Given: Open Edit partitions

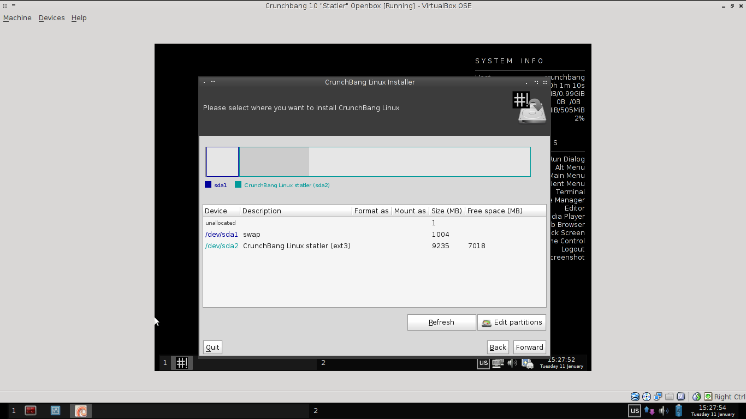Looking at the screenshot, I should [511, 322].
